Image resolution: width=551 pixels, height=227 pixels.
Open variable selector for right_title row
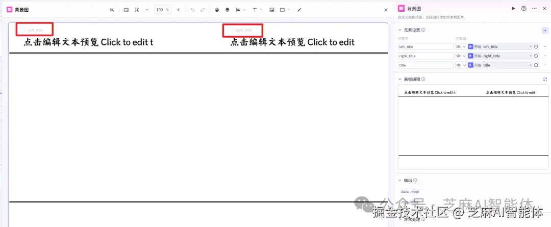click(x=536, y=56)
